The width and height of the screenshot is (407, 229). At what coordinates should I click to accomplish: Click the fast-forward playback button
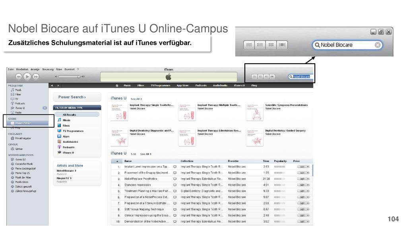click(x=36, y=77)
